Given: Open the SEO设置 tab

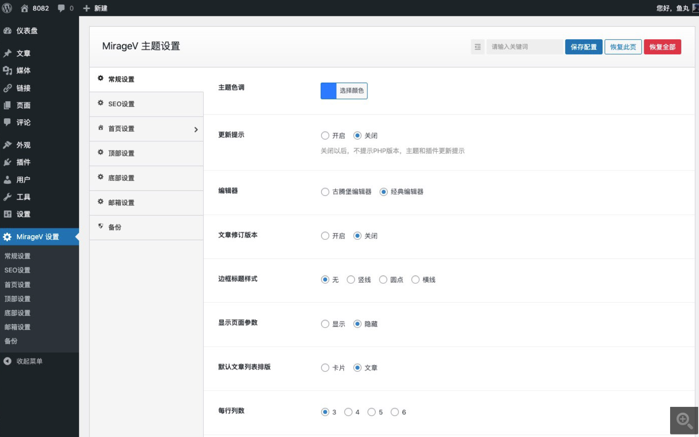Looking at the screenshot, I should 146,104.
